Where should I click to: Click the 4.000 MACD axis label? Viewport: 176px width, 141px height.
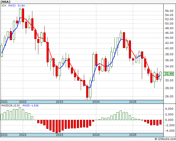[169, 109]
